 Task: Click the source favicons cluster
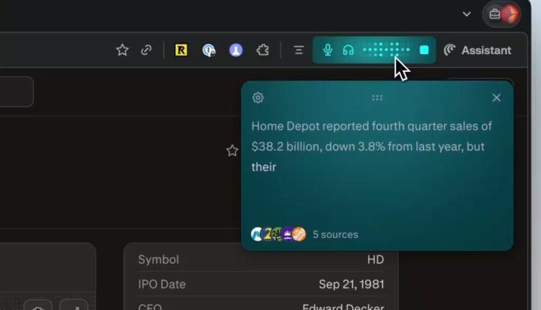tap(278, 234)
